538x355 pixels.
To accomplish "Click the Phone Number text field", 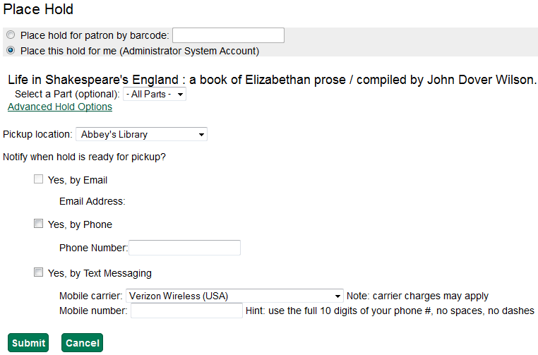I will [184, 248].
